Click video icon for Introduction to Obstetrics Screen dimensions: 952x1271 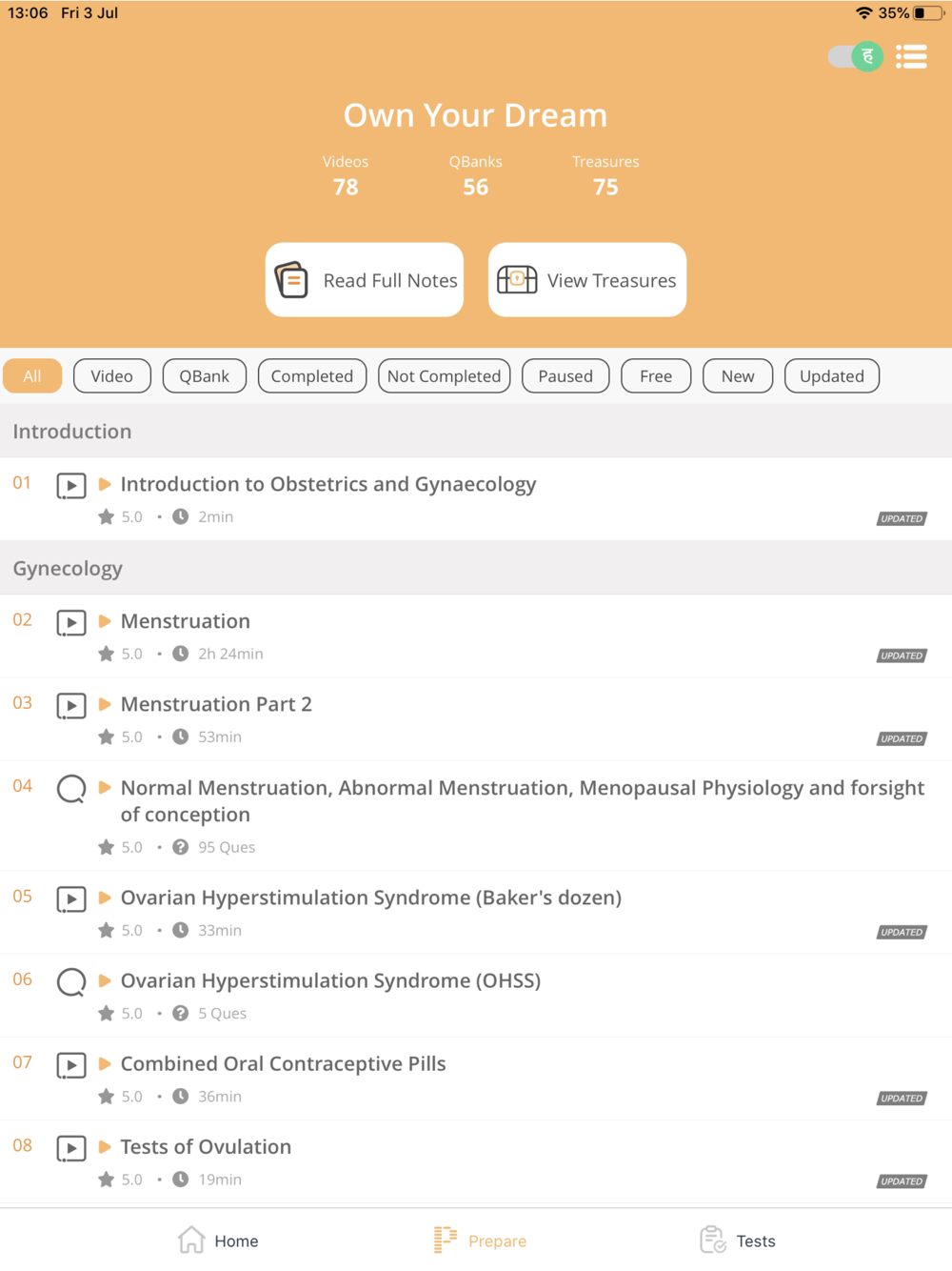(71, 486)
